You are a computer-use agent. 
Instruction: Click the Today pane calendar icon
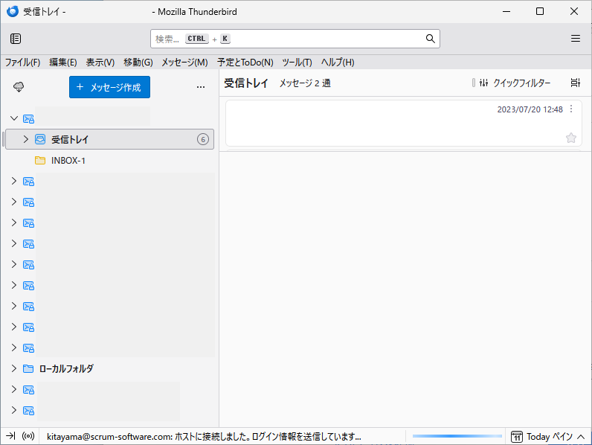point(517,437)
